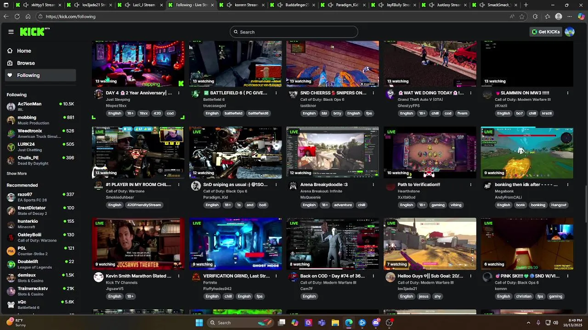Focus the Kick search field
The width and height of the screenshot is (588, 330).
point(294,32)
